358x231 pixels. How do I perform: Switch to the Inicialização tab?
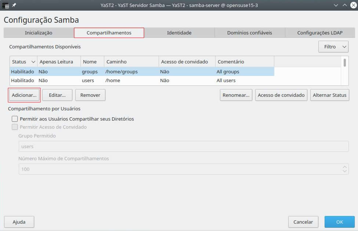click(x=39, y=33)
